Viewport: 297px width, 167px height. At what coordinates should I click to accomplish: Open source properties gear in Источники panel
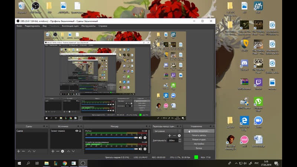(x=62, y=151)
